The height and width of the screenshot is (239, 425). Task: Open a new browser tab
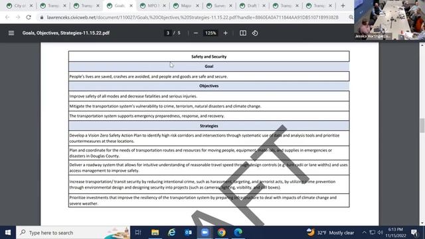coord(343,6)
